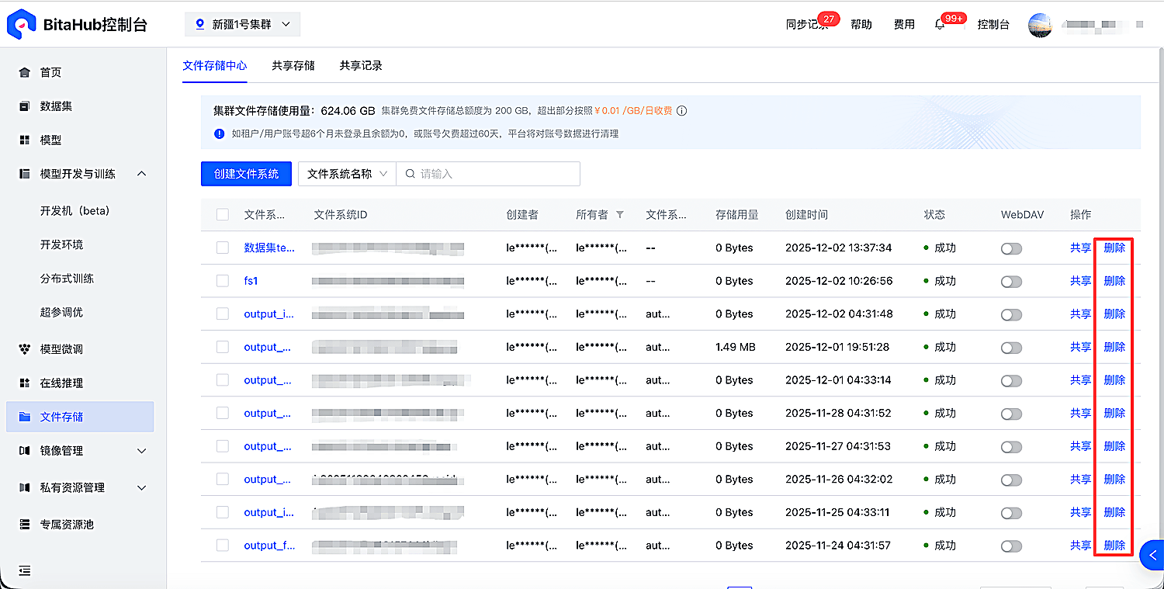Open the notification bell with 99+ badge
The height and width of the screenshot is (589, 1164).
[940, 25]
